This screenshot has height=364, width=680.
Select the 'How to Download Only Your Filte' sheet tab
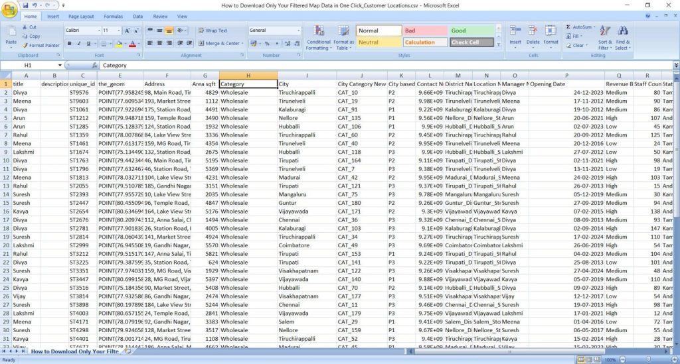point(74,351)
